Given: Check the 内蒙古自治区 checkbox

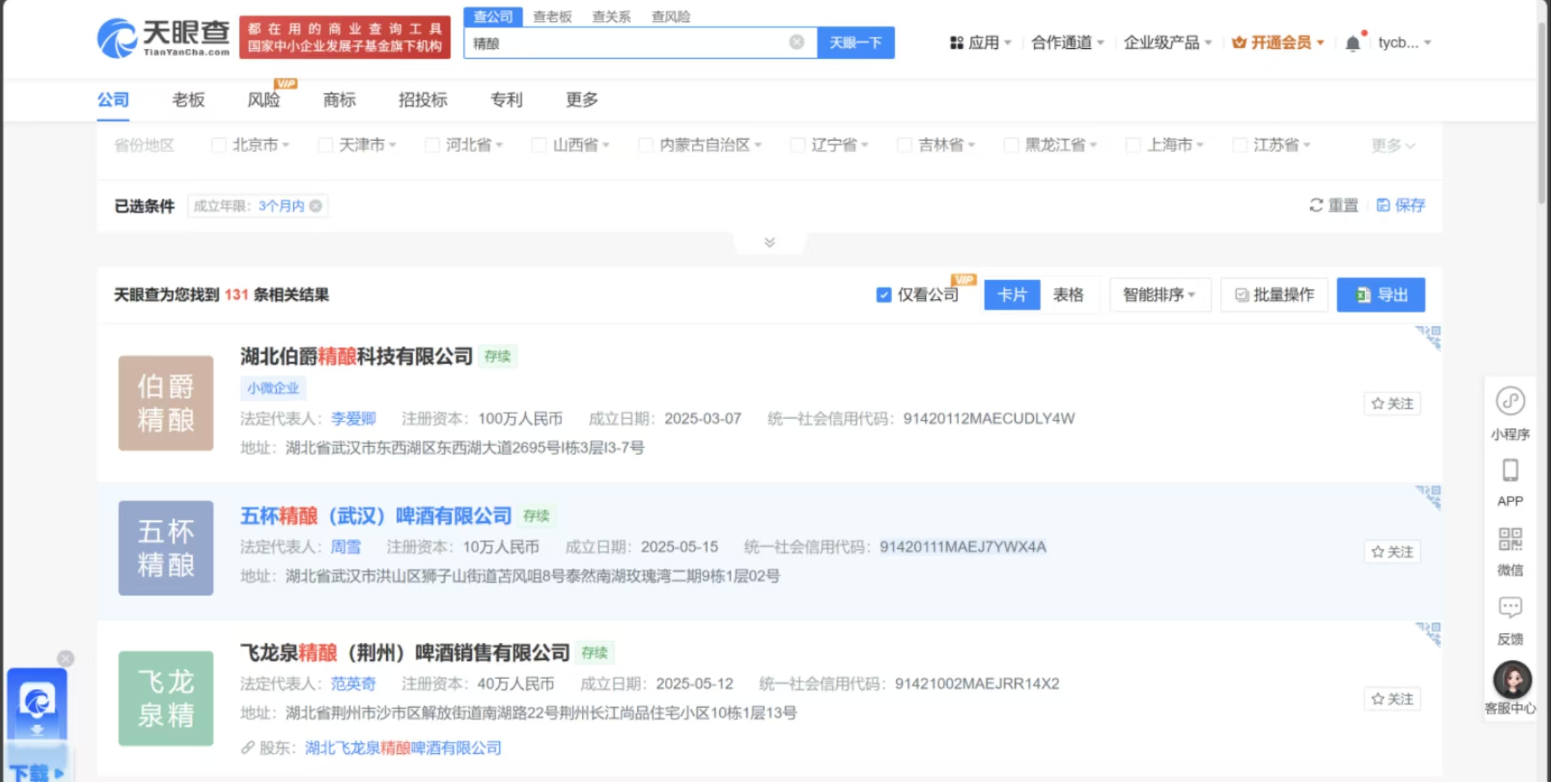Looking at the screenshot, I should click(645, 145).
